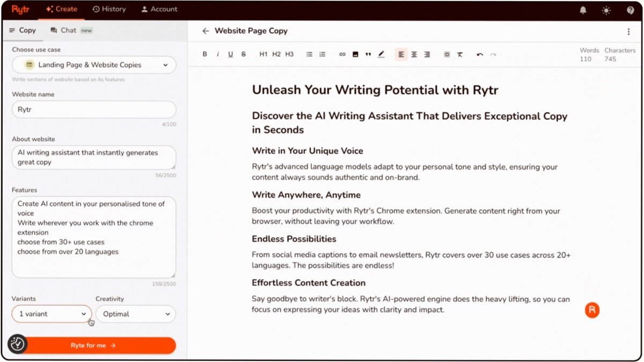Screen dimensions: 644x362
Task: Click the Characters count value 745
Action: 611,59
